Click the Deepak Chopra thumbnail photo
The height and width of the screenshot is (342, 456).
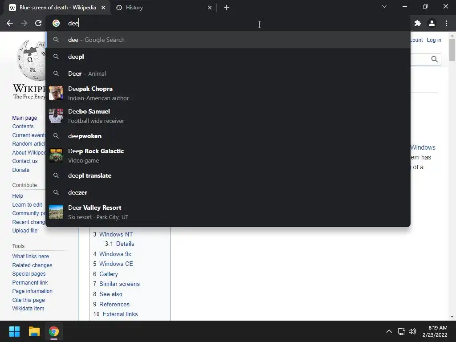click(x=56, y=93)
